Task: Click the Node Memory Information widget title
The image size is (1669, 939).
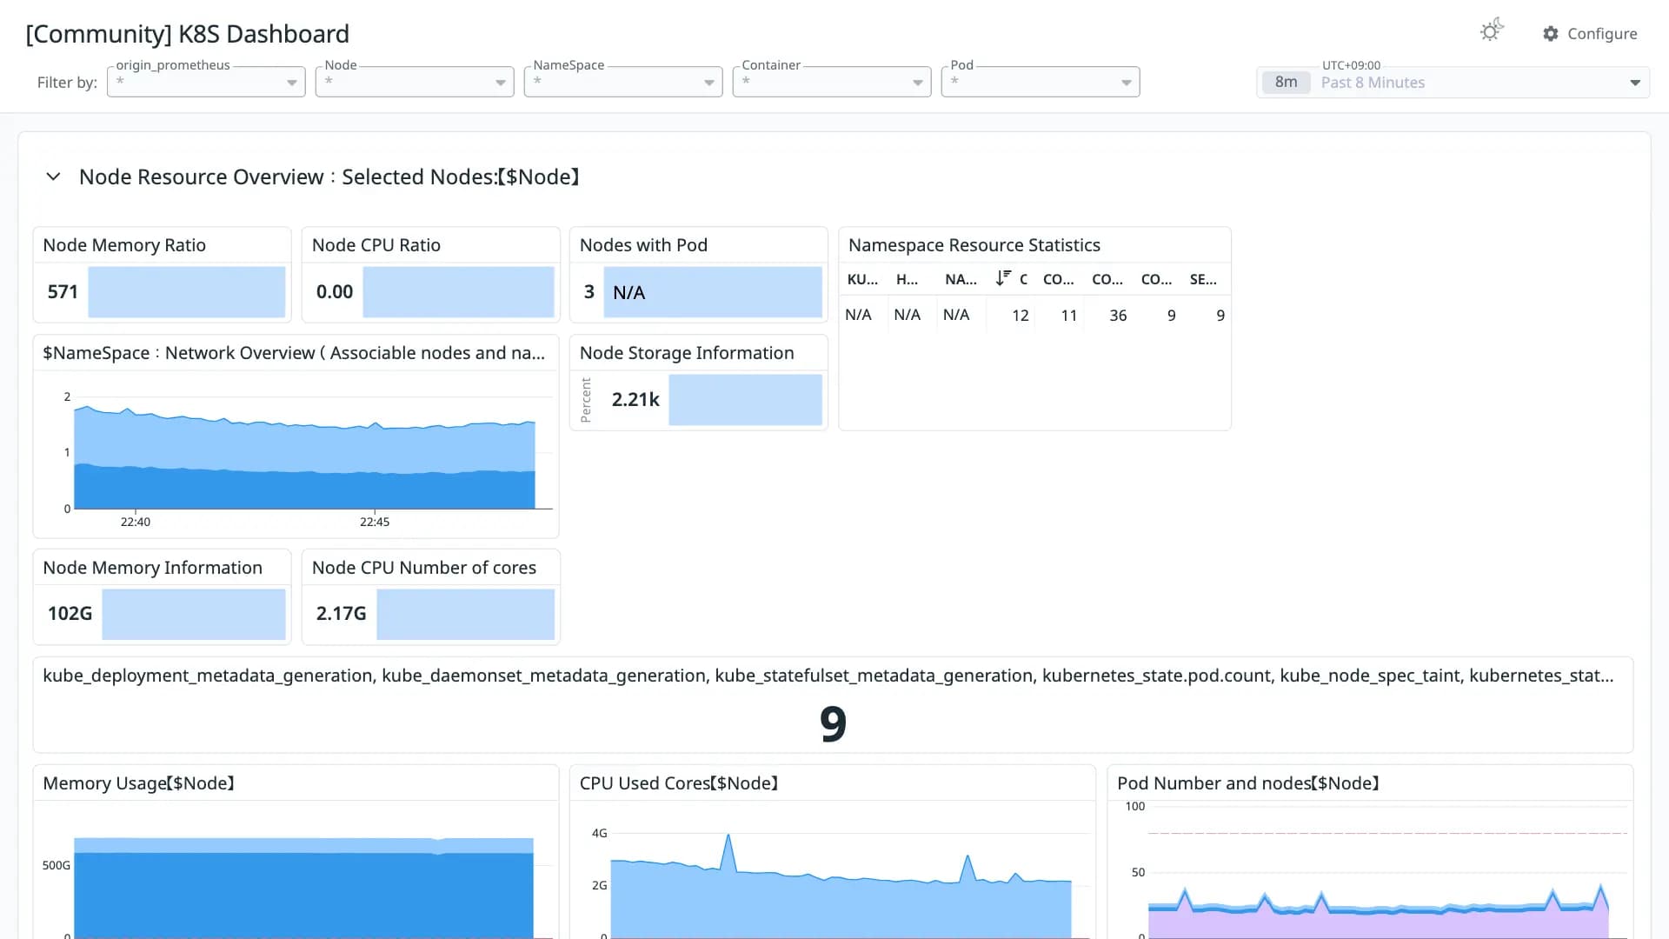Action: pyautogui.click(x=152, y=568)
